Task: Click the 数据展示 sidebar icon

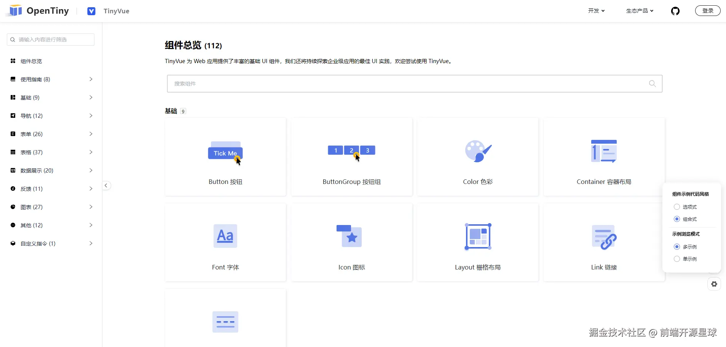Action: pos(13,170)
